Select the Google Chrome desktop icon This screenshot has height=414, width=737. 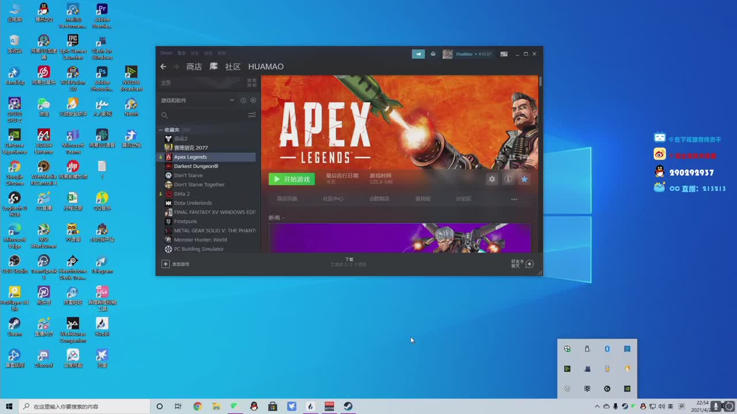14,172
